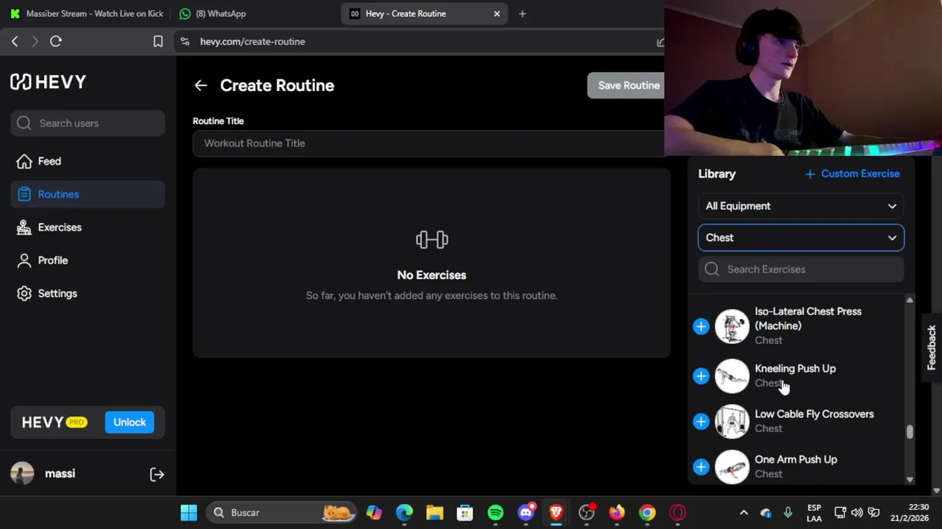Go to Routines in the sidebar

coord(88,194)
